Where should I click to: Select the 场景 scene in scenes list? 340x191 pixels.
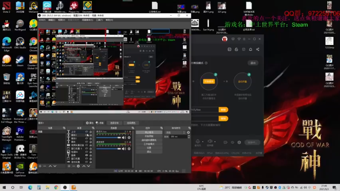point(51,132)
